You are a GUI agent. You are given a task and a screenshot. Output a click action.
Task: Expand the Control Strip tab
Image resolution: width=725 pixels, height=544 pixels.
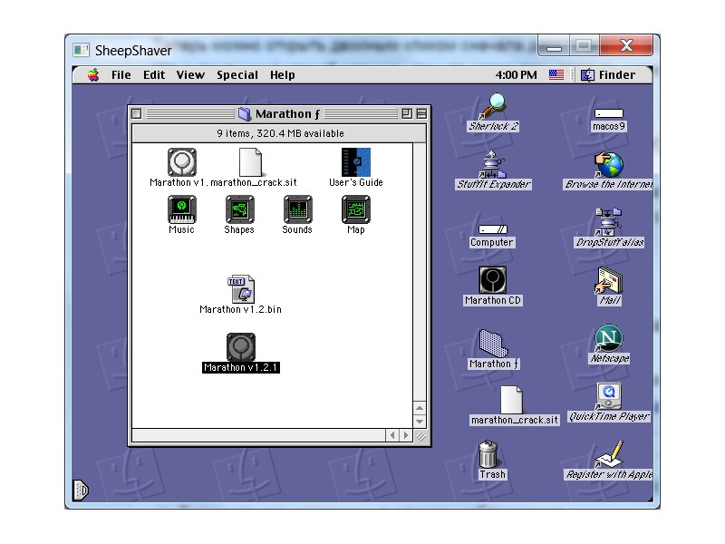point(81,491)
